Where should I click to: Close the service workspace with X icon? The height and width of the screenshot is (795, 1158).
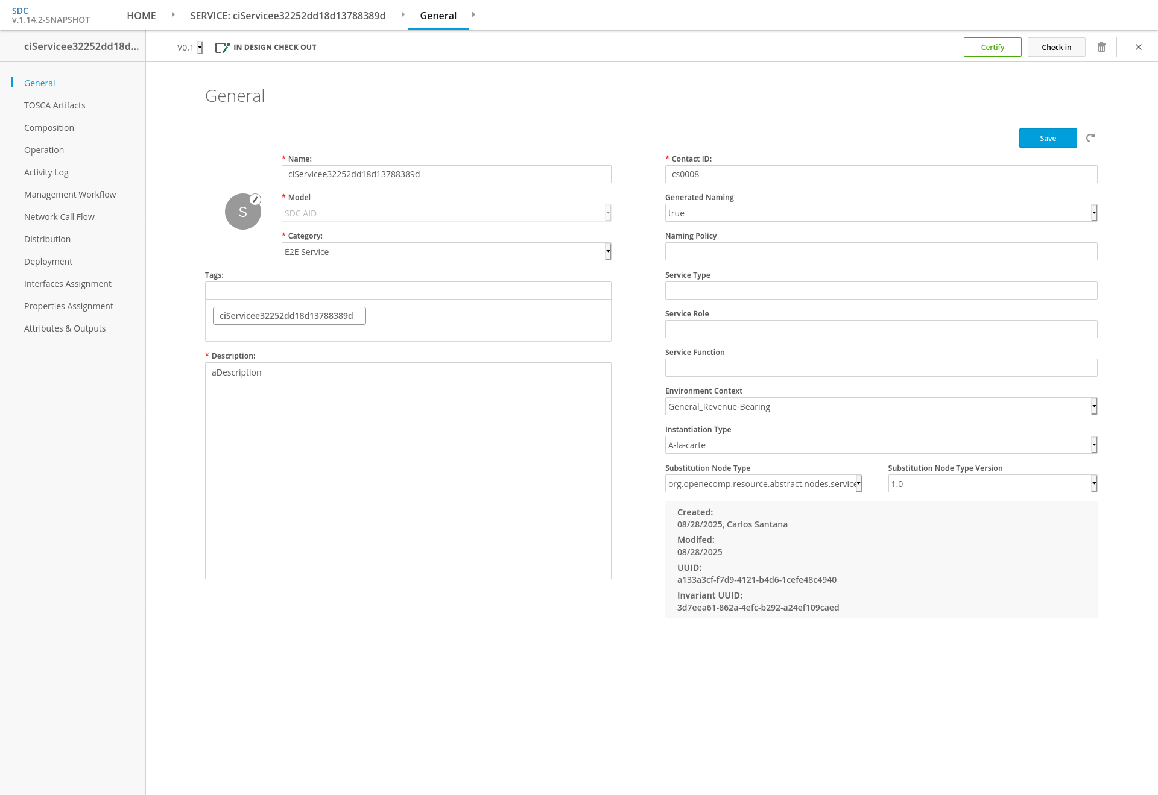1139,47
